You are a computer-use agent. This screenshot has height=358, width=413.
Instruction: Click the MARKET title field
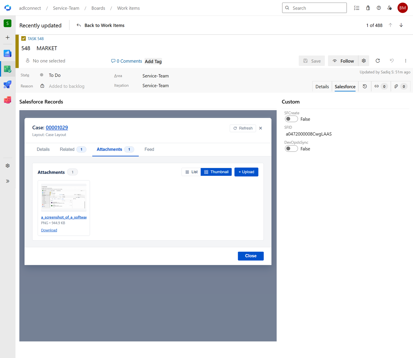pyautogui.click(x=47, y=48)
